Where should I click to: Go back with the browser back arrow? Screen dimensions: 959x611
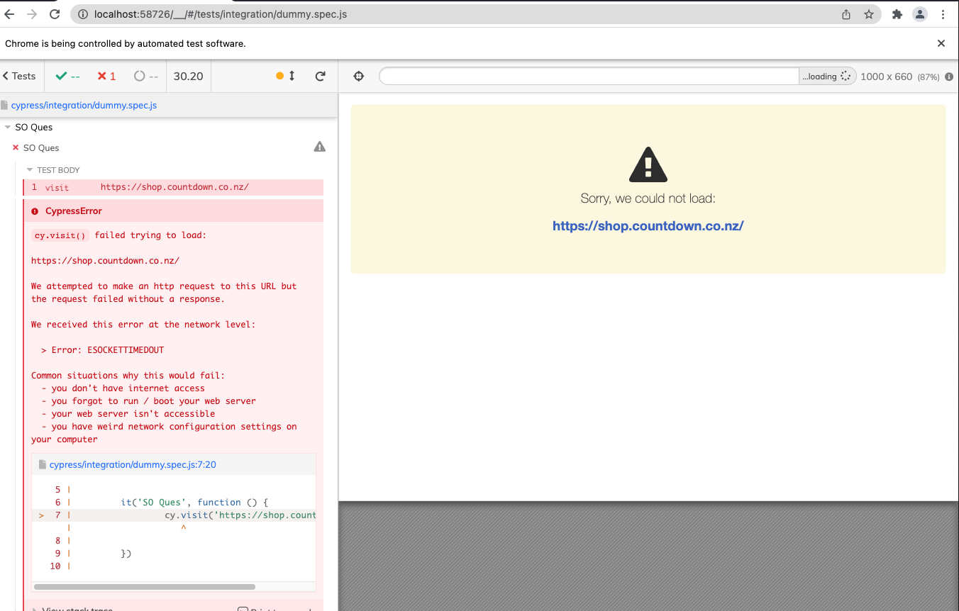(9, 14)
